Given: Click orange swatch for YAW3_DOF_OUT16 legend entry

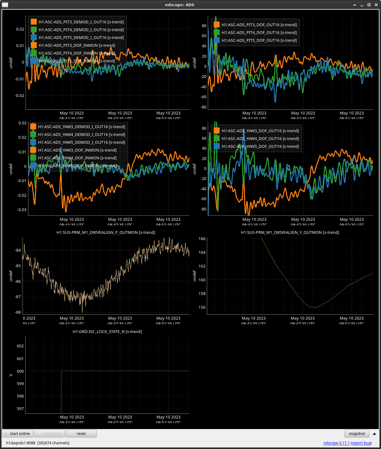Looking at the screenshot, I should click(x=217, y=131).
